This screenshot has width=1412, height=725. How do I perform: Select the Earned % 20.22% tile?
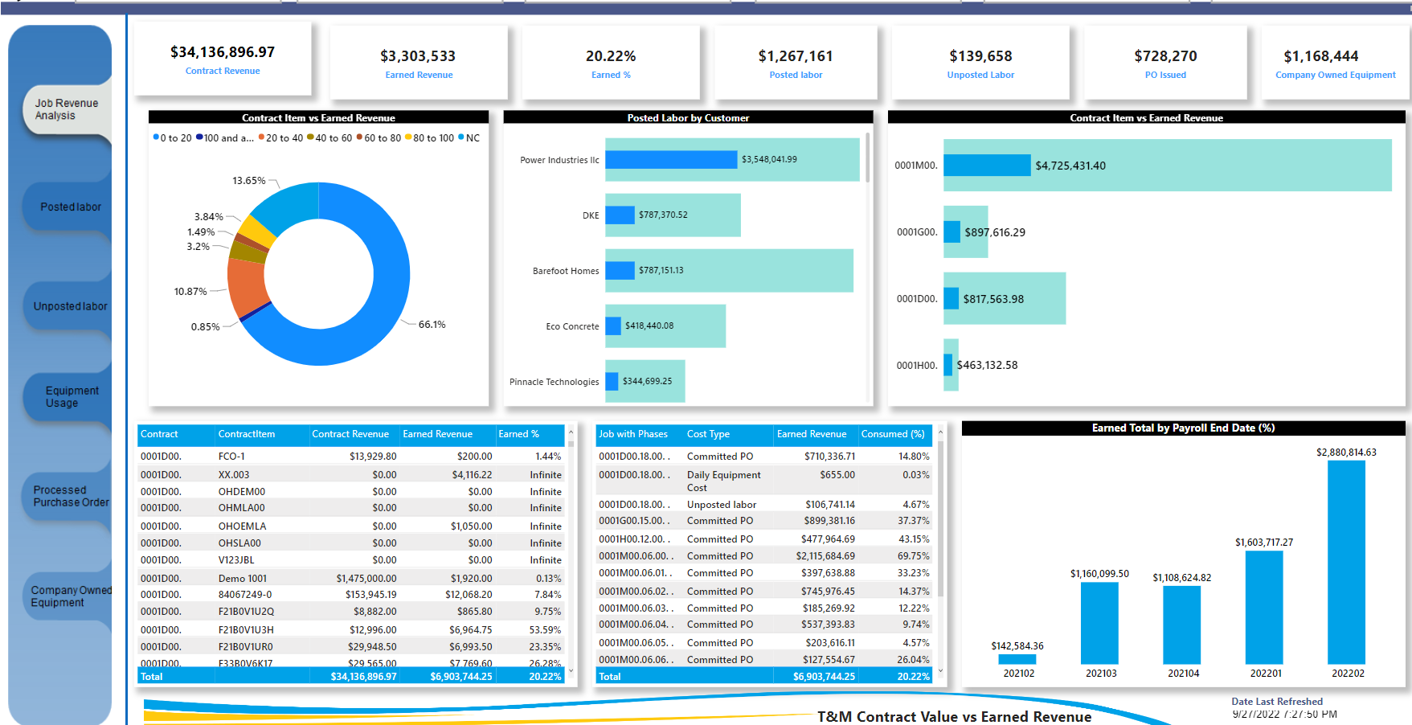(611, 60)
